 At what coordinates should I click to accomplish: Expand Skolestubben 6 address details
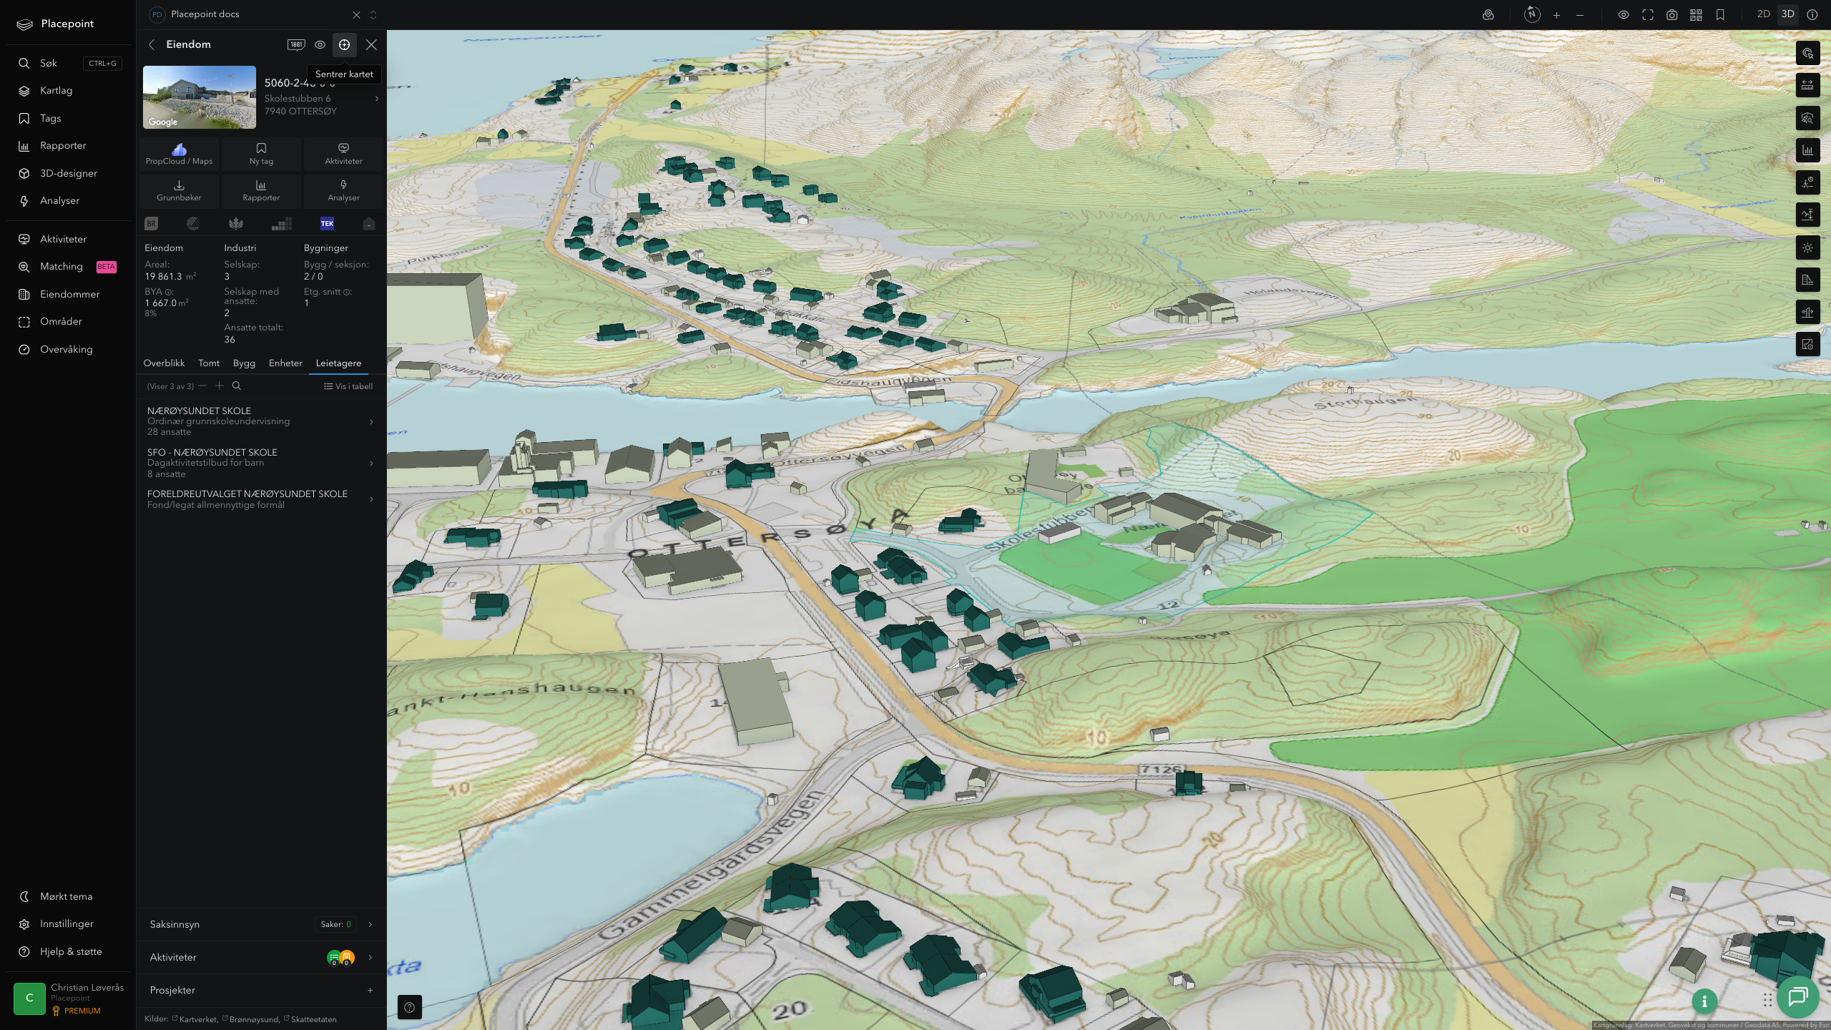(376, 99)
